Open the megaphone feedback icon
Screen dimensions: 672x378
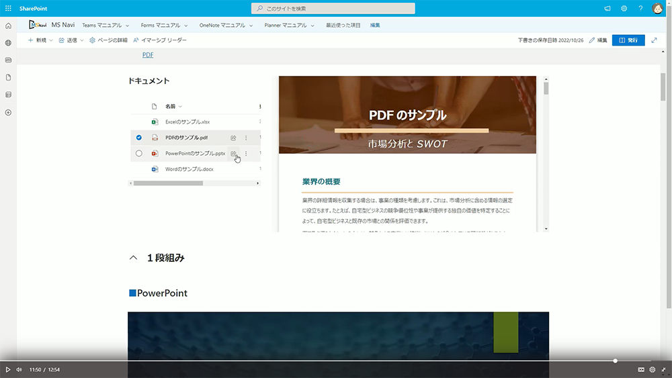(607, 8)
